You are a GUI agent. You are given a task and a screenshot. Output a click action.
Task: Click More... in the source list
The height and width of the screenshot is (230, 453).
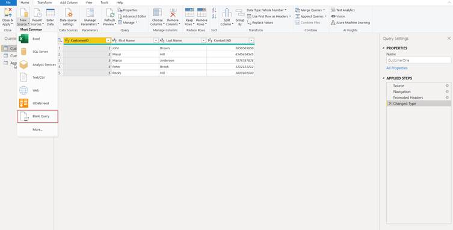(37, 129)
